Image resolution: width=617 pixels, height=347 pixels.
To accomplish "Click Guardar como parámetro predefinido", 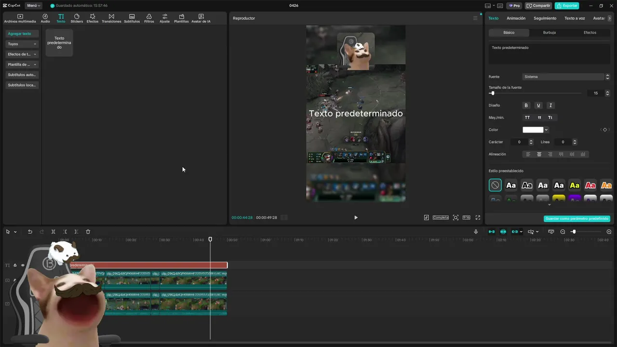I will (577, 219).
